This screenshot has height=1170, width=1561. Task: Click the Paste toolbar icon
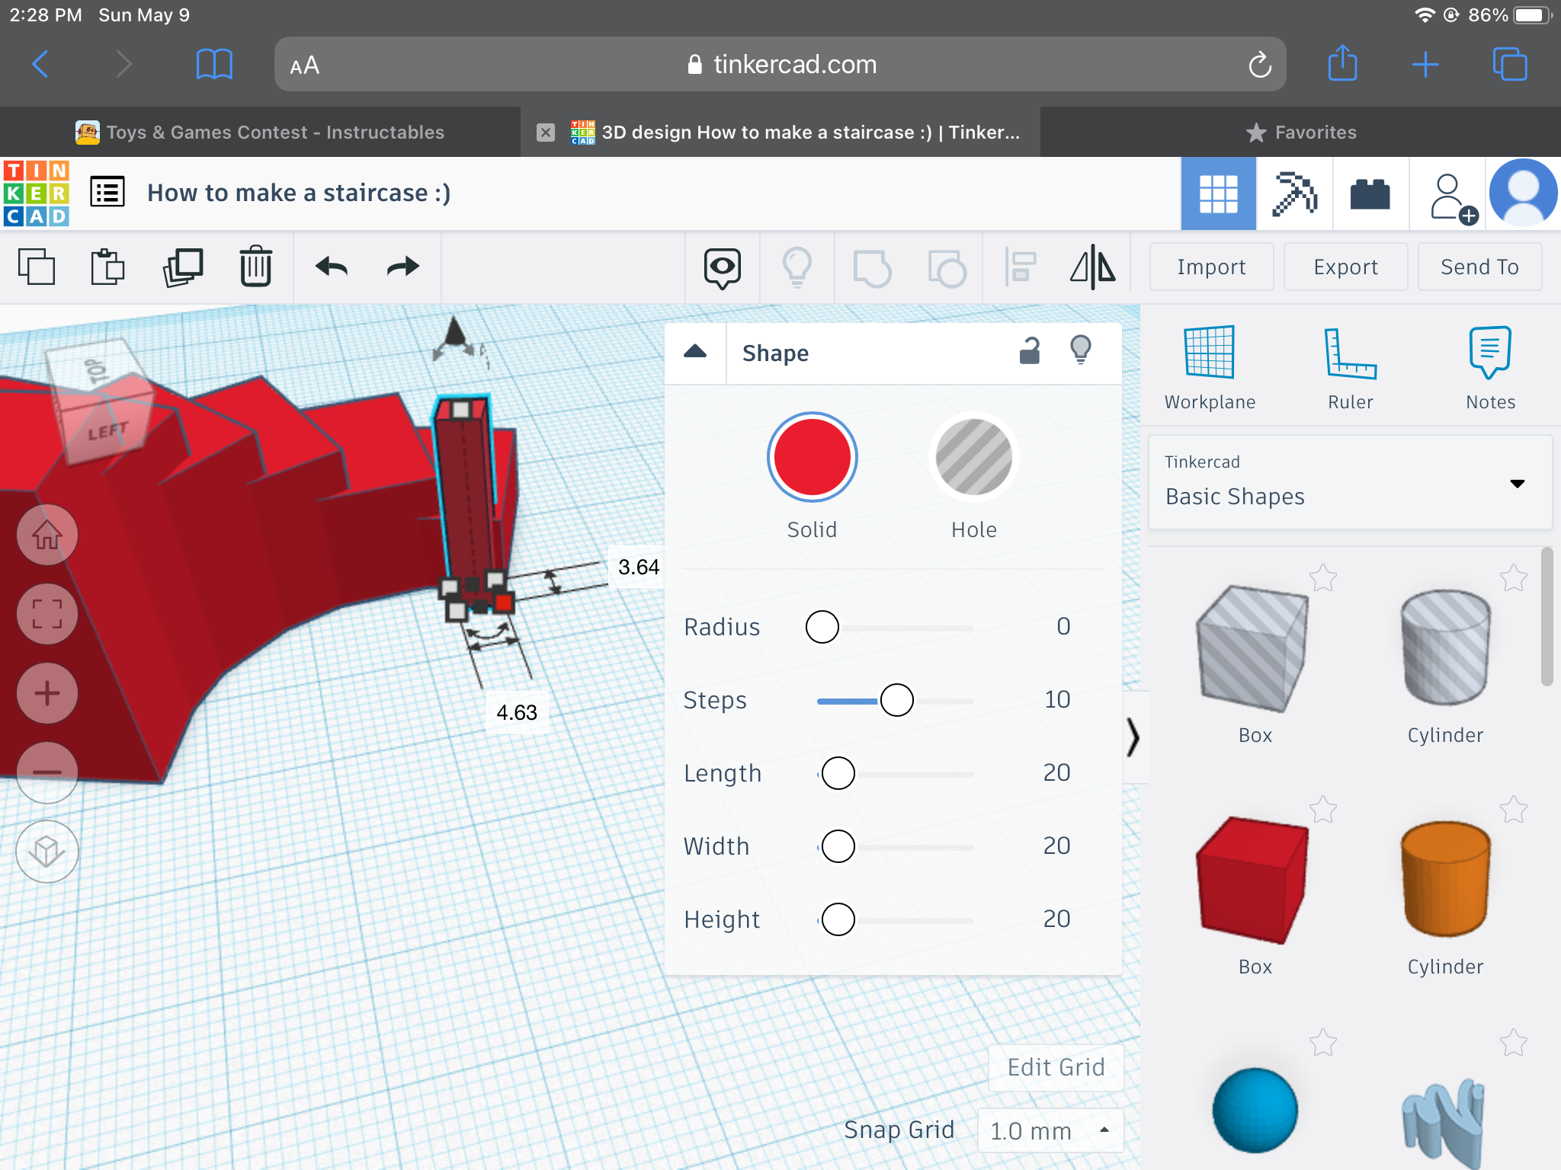pyautogui.click(x=107, y=267)
